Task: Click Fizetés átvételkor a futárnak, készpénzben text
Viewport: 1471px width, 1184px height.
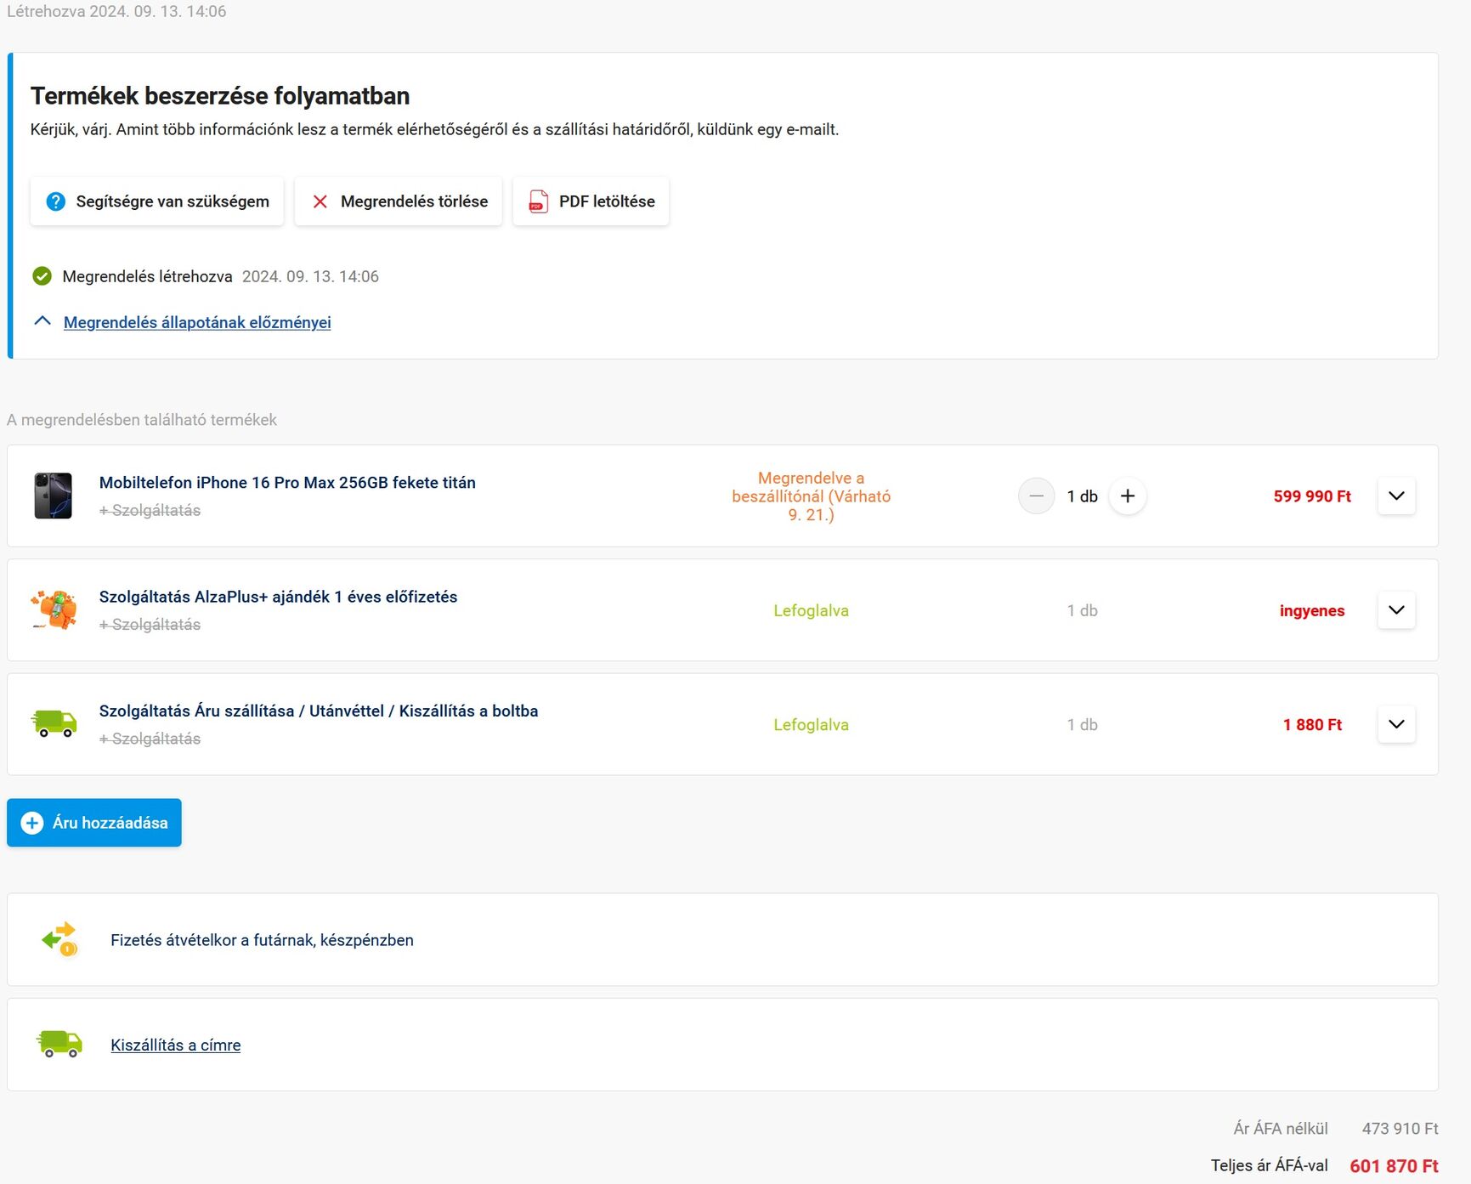Action: (x=262, y=940)
